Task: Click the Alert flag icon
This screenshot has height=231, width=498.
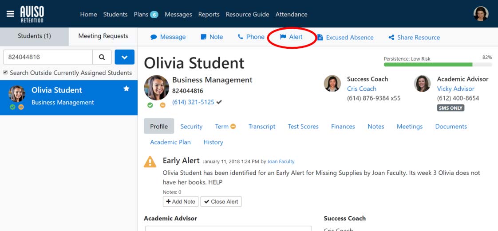Action: (x=283, y=37)
